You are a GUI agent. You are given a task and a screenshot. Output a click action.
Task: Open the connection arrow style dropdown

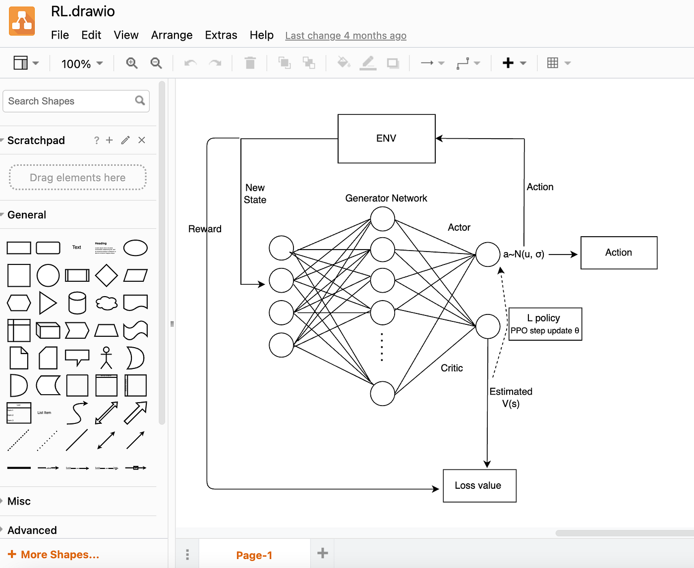441,63
